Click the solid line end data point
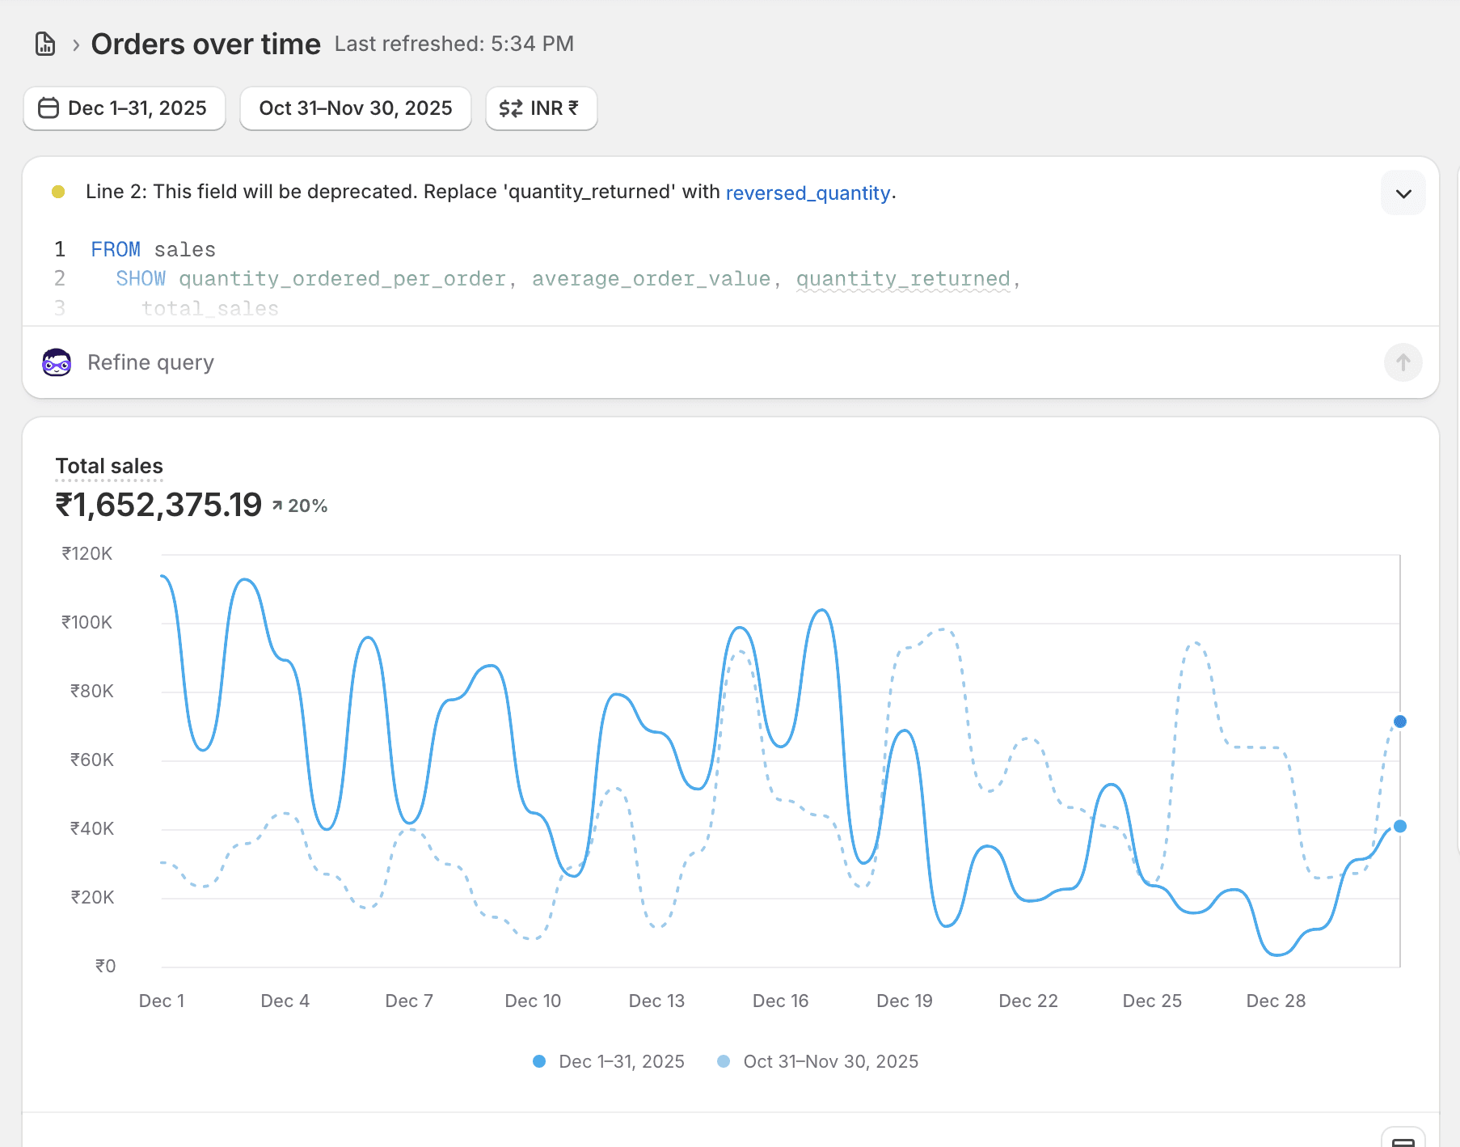Viewport: 1460px width, 1147px height. (x=1400, y=826)
